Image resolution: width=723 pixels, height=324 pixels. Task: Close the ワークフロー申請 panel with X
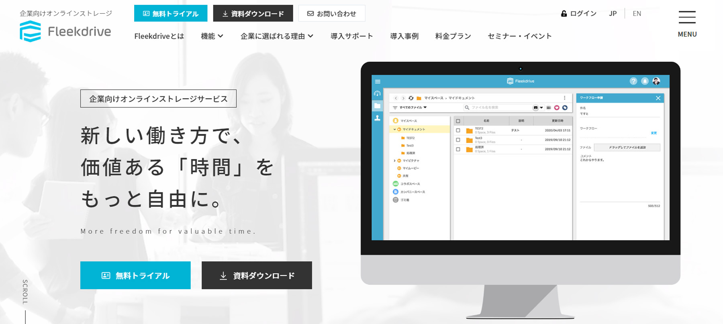[x=658, y=98]
